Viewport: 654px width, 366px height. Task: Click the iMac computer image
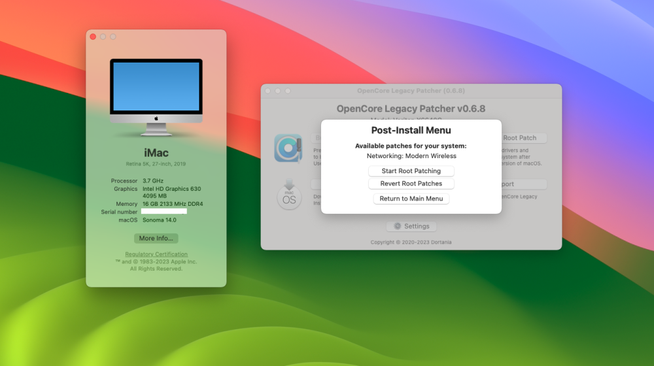point(156,97)
